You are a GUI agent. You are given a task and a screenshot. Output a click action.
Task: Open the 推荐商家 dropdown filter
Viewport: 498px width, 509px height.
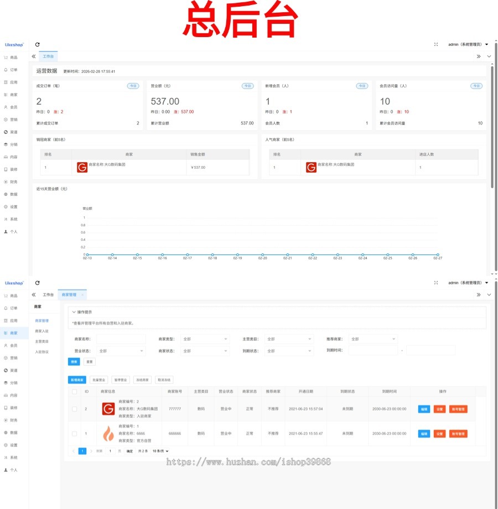click(373, 339)
